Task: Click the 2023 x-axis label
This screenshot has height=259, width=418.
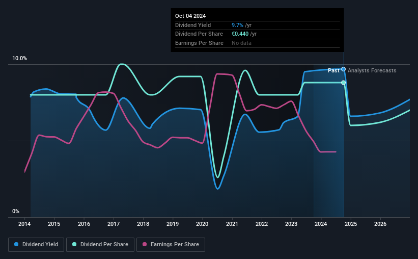Action: (x=291, y=224)
